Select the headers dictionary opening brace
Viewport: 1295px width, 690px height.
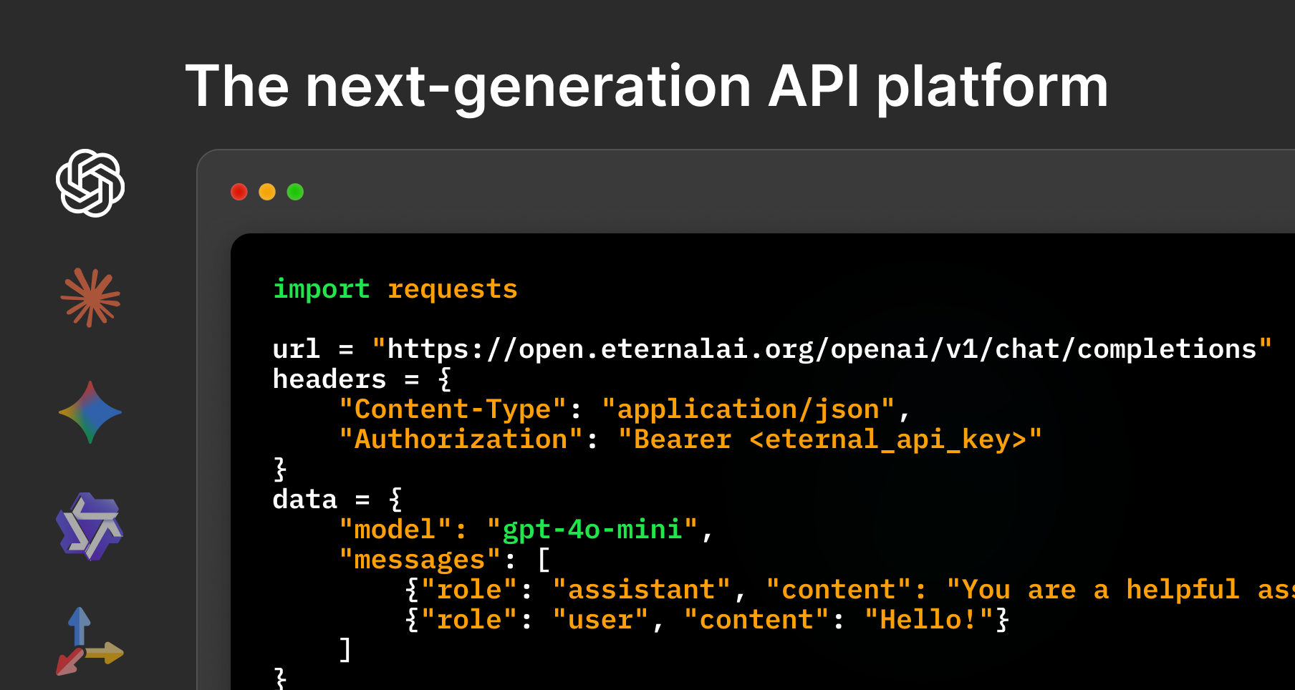coord(445,379)
